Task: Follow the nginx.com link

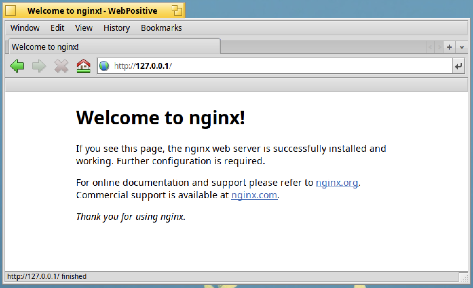Action: click(x=254, y=195)
